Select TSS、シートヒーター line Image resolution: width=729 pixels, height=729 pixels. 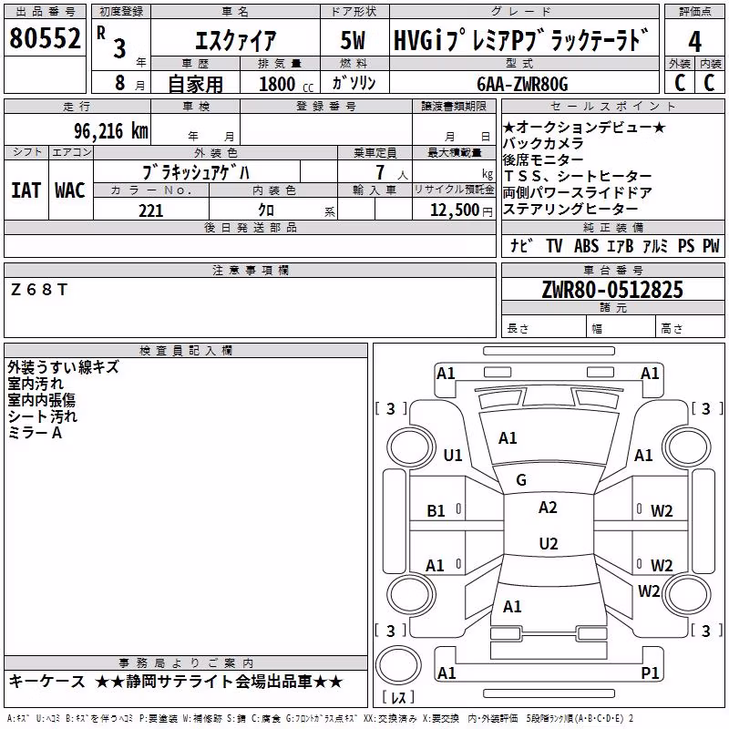pos(578,176)
